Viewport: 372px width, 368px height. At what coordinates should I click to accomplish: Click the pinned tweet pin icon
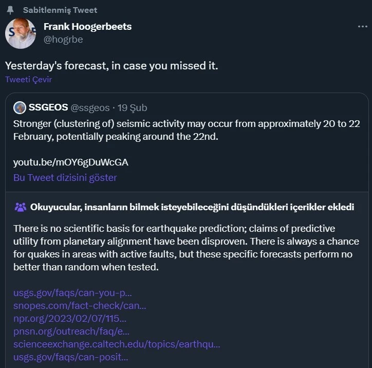(10, 10)
